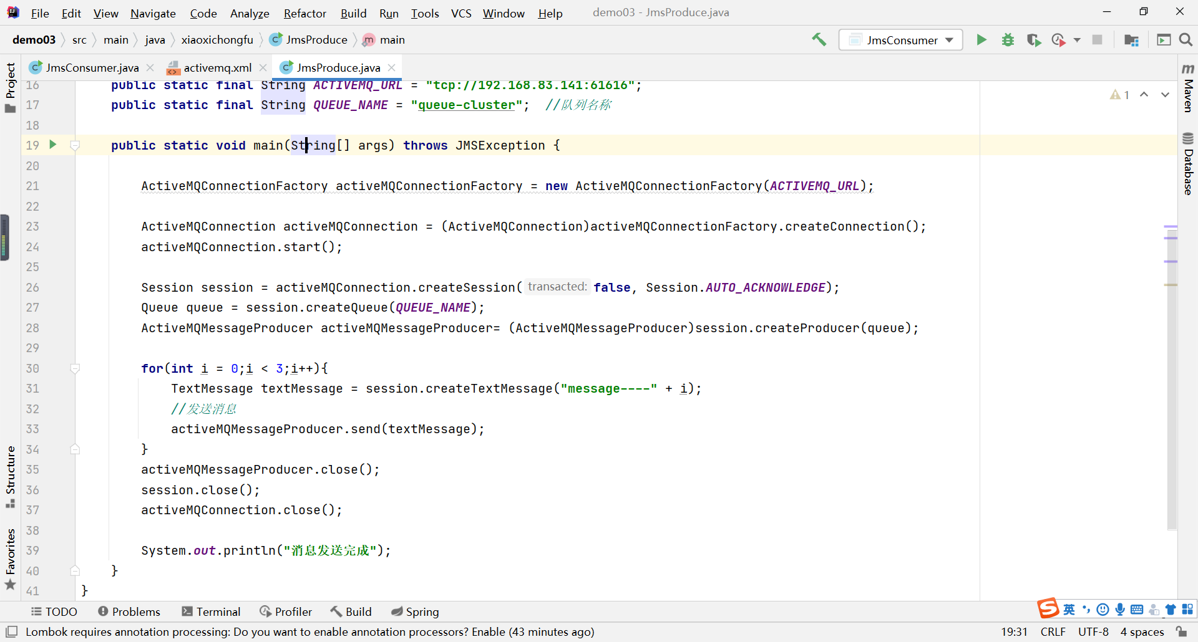Click the tool windows quick access icon
The image size is (1198, 642).
pos(11,631)
